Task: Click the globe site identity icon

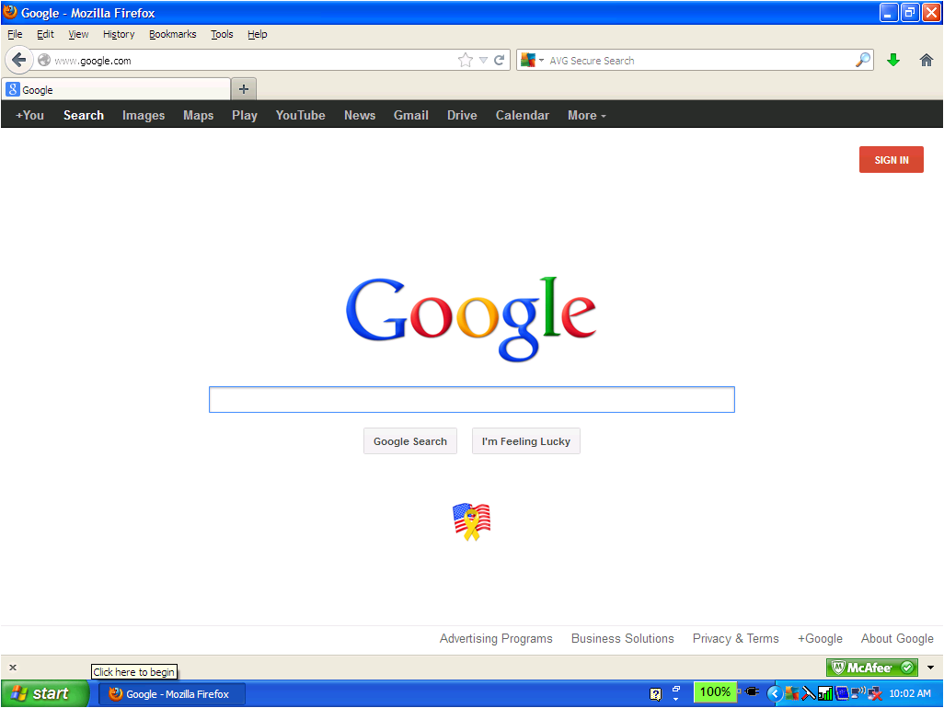Action: pos(44,60)
